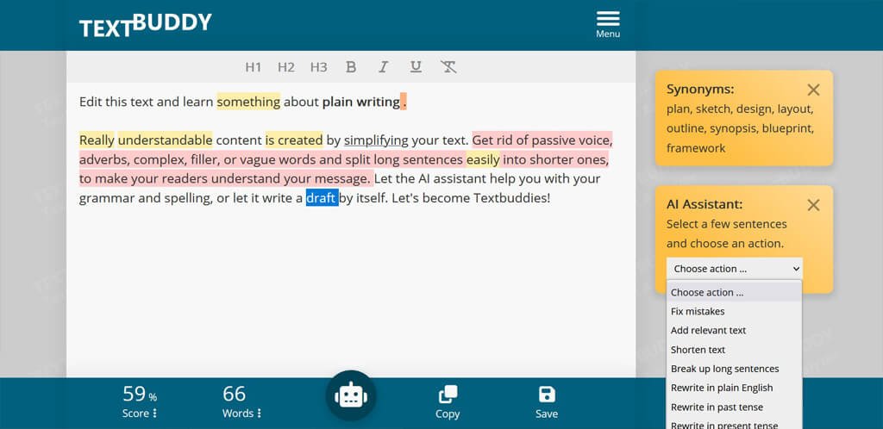Click the word 'Textbuddies!' in editor
883x429 pixels.
click(x=511, y=198)
